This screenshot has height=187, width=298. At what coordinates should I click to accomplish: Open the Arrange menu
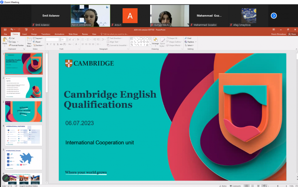[155, 42]
